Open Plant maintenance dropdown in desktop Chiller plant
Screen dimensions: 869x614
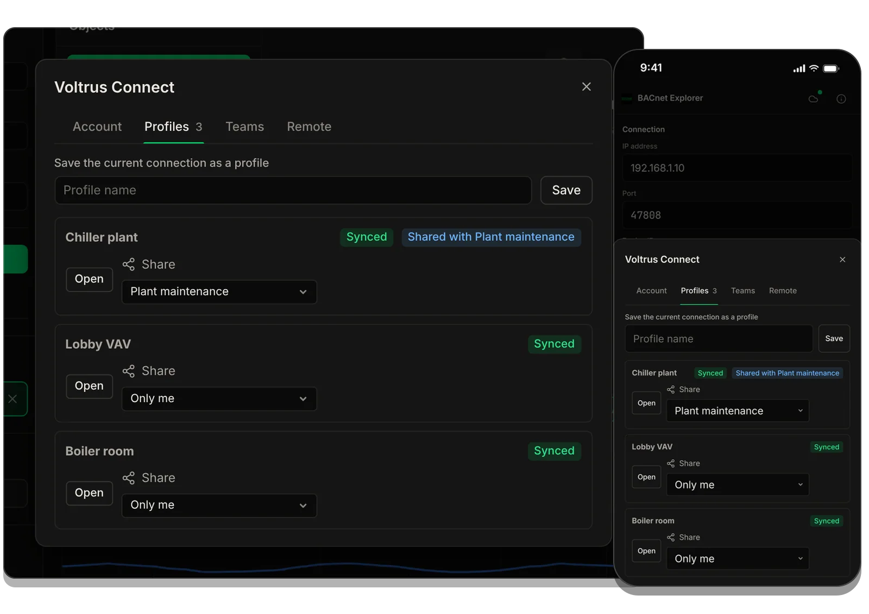pos(219,292)
